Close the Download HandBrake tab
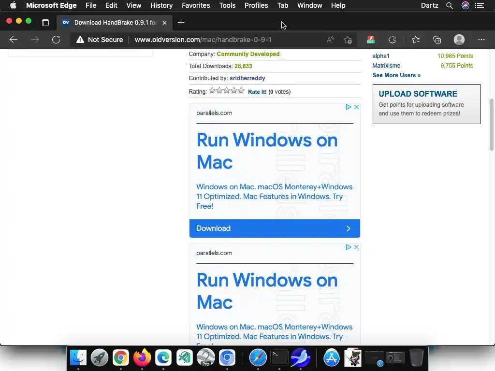The image size is (495, 371). pos(164,23)
